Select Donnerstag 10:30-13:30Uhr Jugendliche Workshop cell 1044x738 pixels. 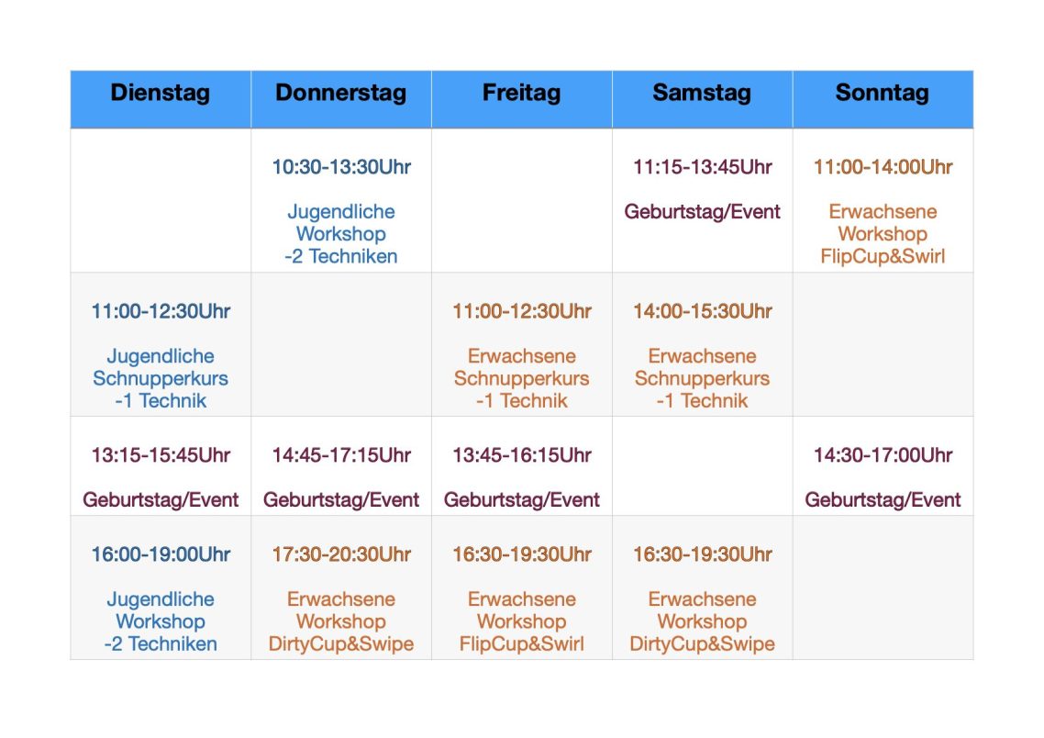pos(341,200)
